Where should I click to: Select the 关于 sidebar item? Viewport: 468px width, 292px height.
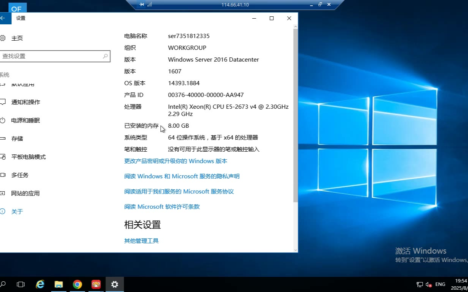tap(12, 211)
